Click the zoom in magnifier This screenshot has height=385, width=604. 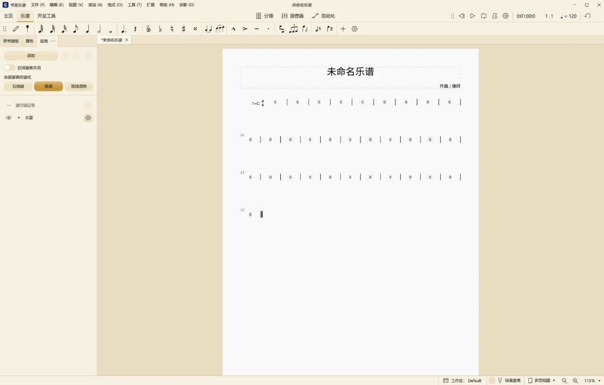[x=575, y=381]
